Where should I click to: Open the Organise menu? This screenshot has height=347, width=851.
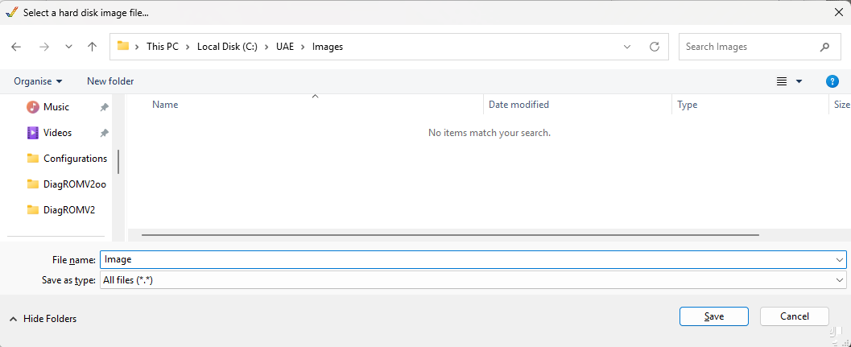38,81
